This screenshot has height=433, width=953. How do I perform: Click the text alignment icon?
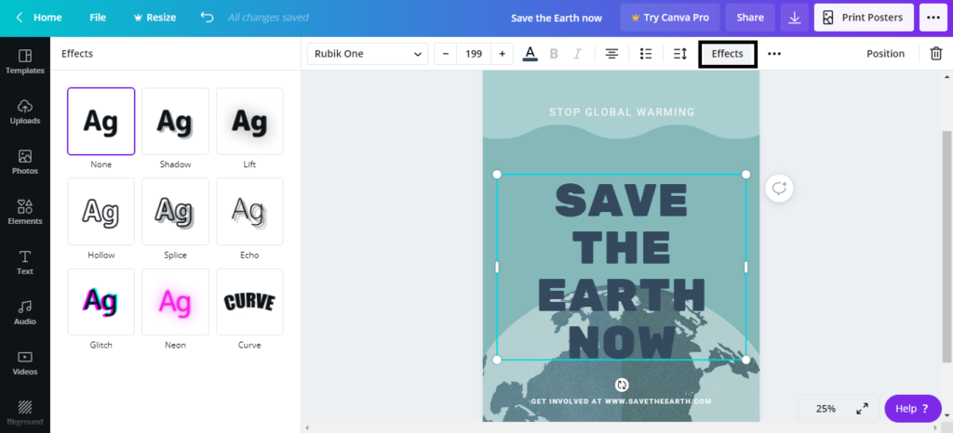click(612, 54)
